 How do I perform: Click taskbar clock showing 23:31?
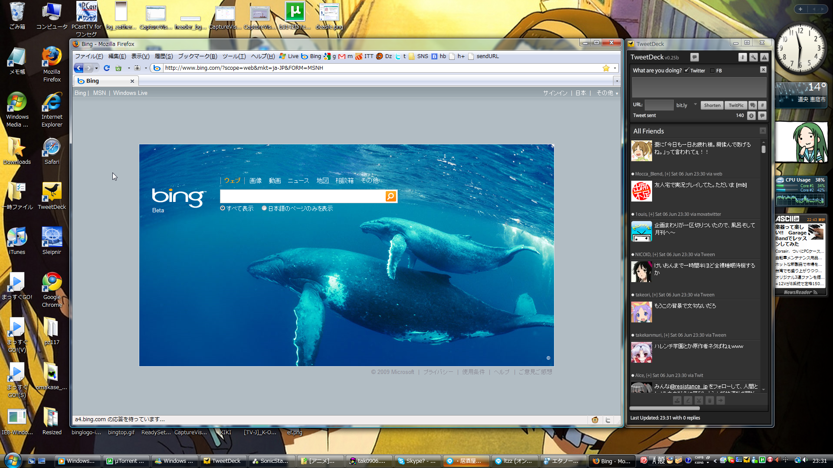tap(819, 461)
